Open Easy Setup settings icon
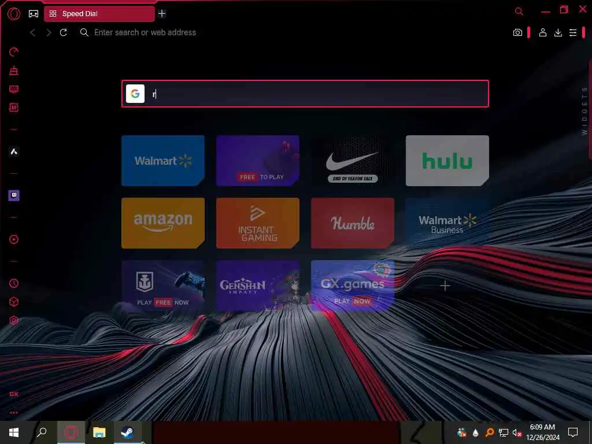 pyautogui.click(x=573, y=32)
